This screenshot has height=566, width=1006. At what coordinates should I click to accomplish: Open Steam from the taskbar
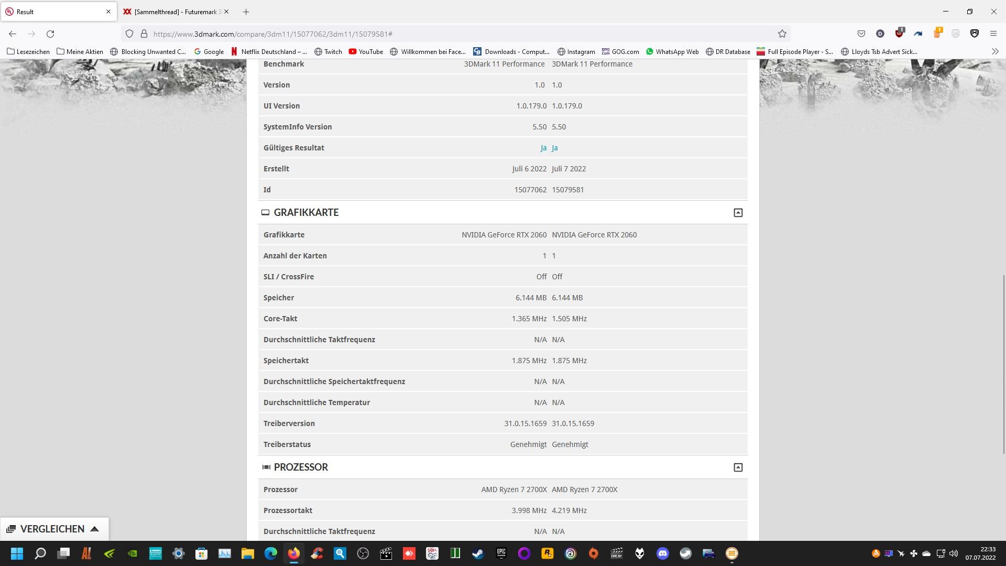pos(478,553)
